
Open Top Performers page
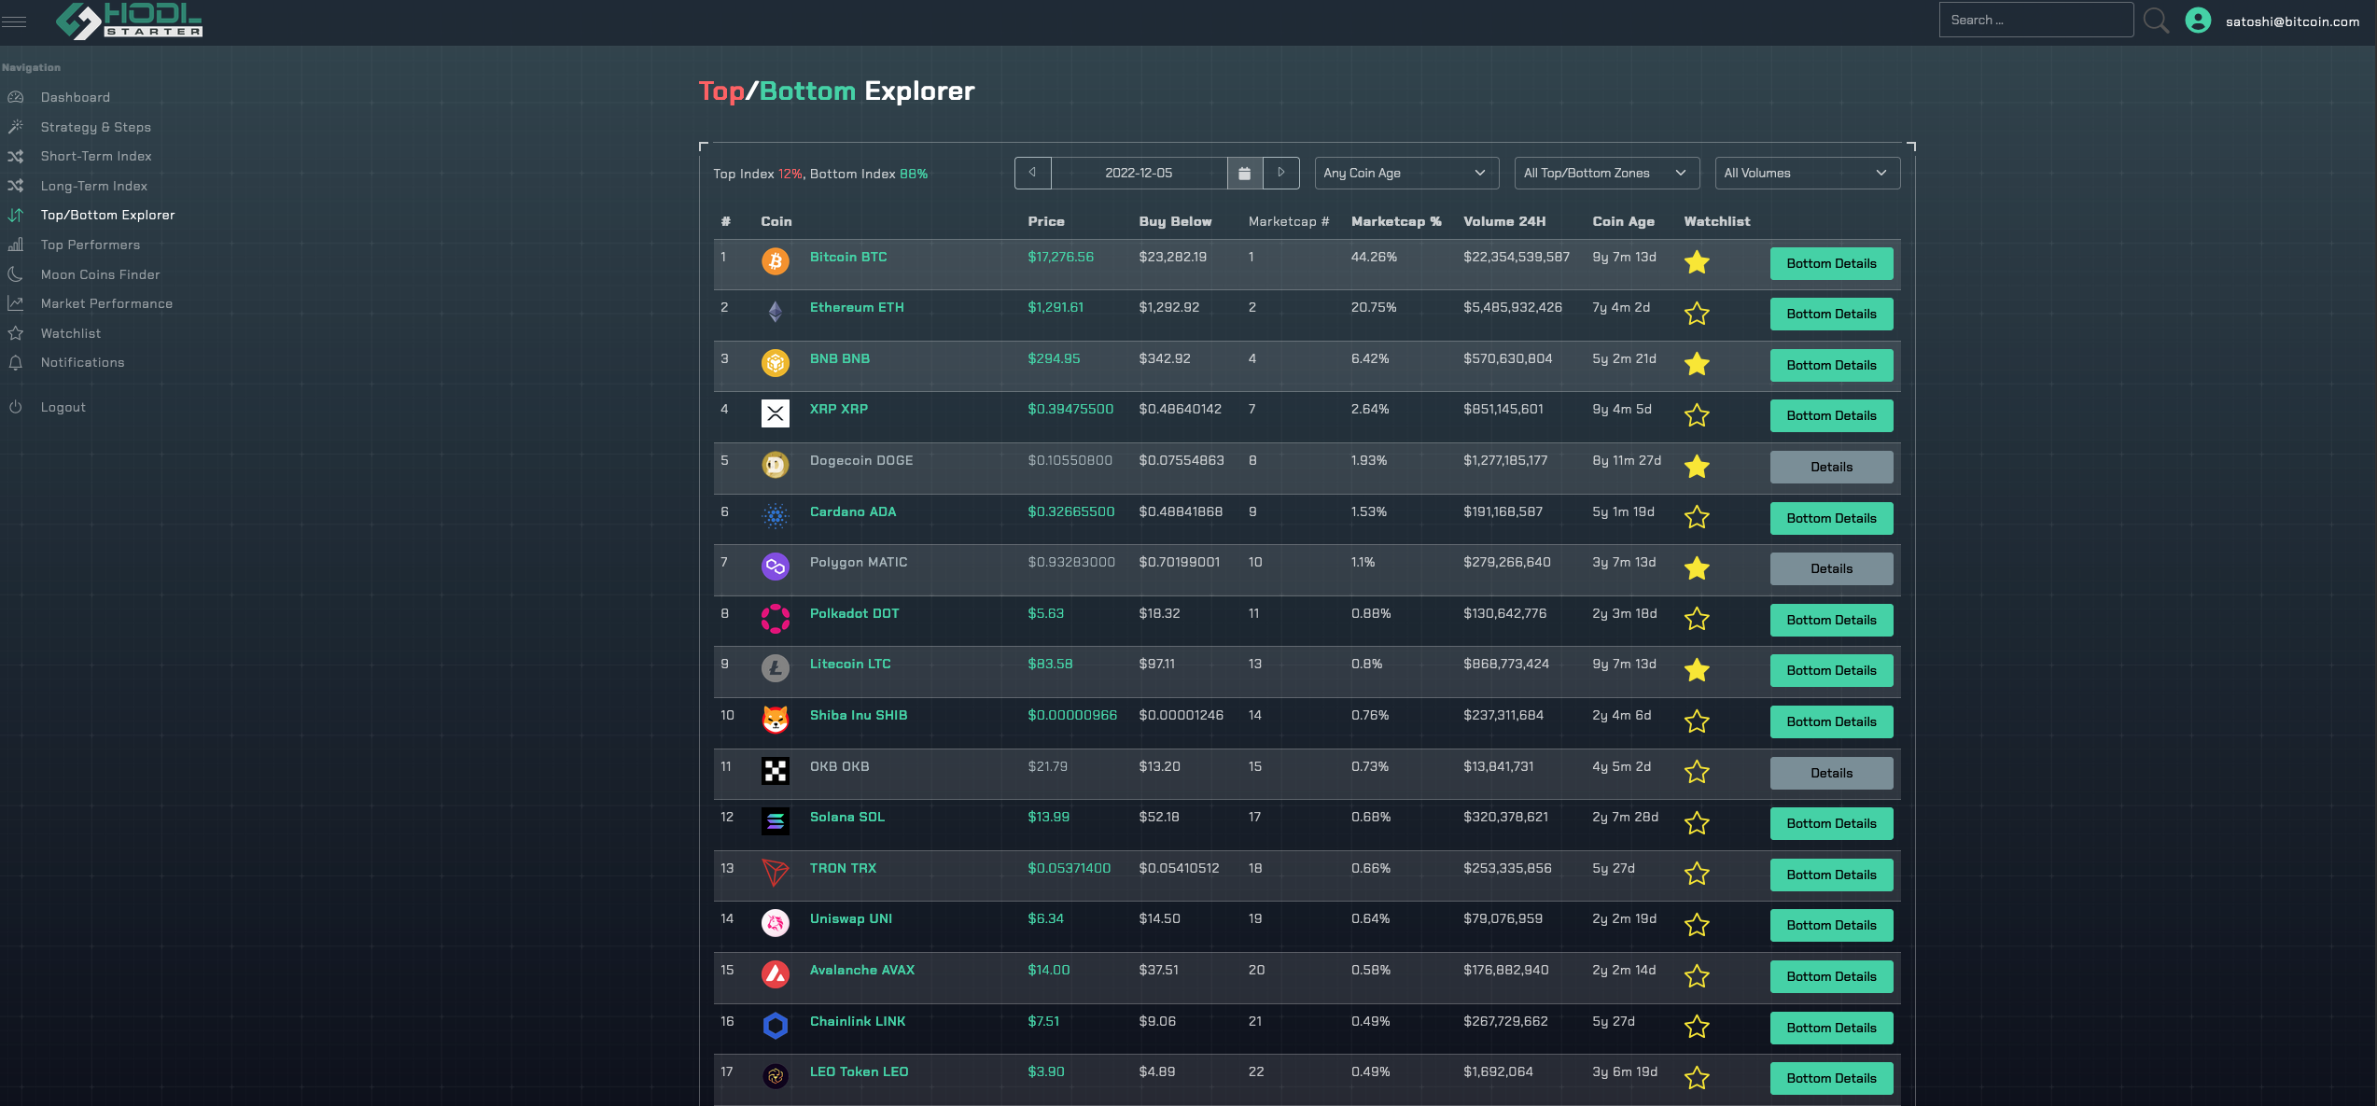click(91, 245)
